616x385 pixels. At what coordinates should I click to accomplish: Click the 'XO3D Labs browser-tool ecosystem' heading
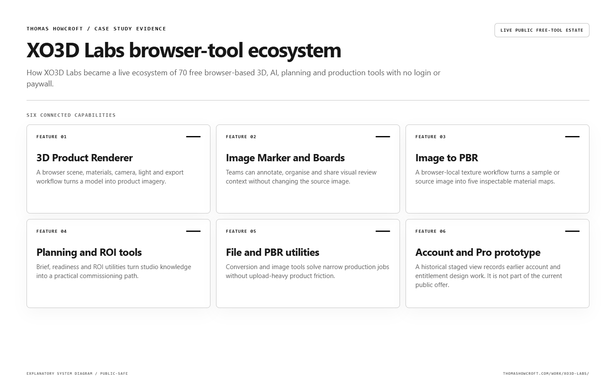(x=184, y=50)
